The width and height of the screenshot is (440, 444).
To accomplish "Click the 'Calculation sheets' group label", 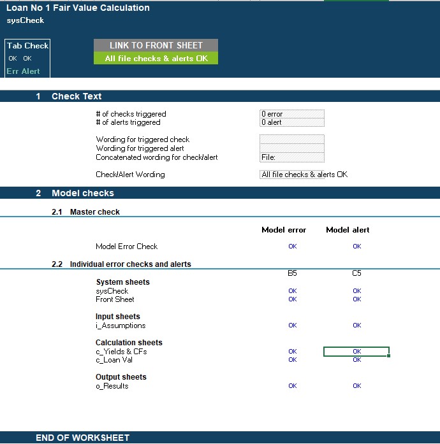I will click(129, 343).
